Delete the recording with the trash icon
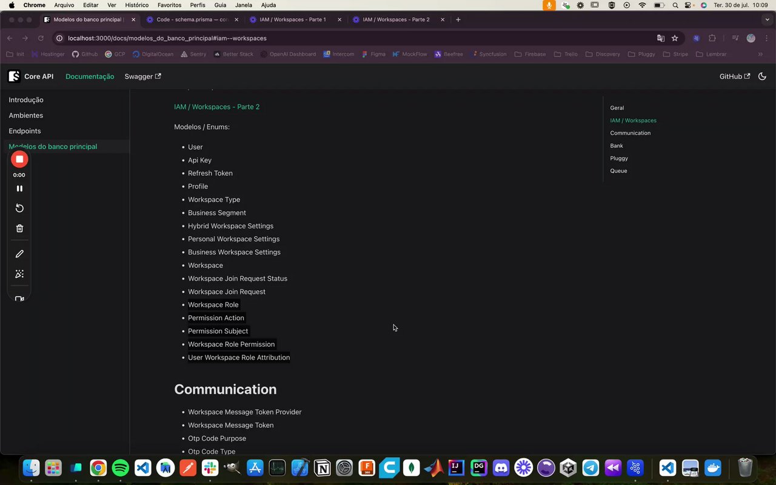 (x=19, y=229)
